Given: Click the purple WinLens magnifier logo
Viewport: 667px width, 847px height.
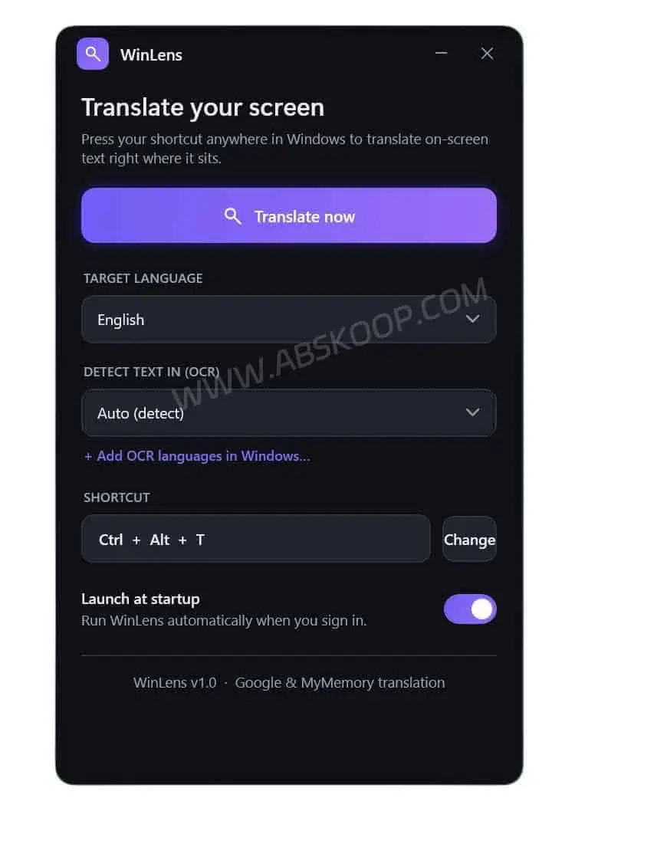Looking at the screenshot, I should (93, 54).
